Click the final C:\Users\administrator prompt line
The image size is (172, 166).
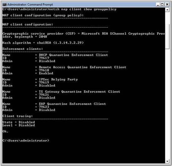26,141
